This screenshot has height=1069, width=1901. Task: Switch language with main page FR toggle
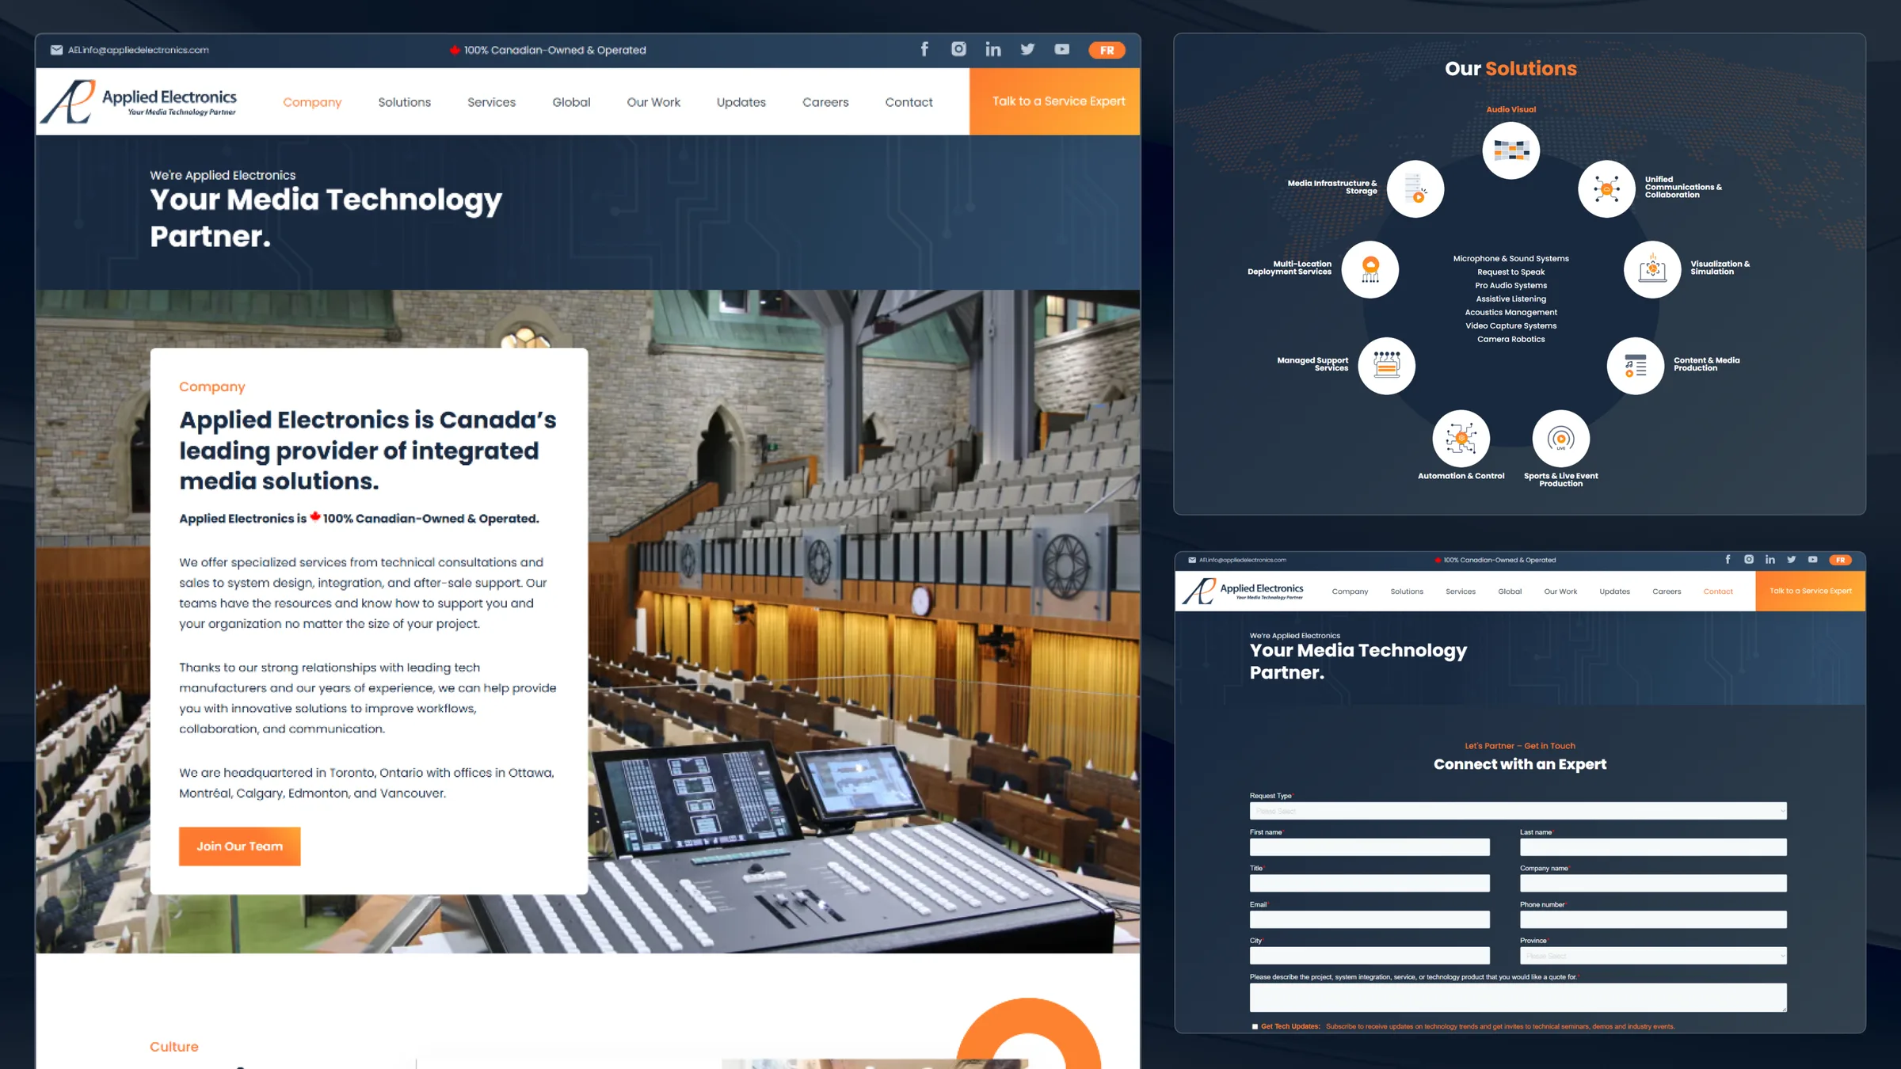[x=1107, y=50]
